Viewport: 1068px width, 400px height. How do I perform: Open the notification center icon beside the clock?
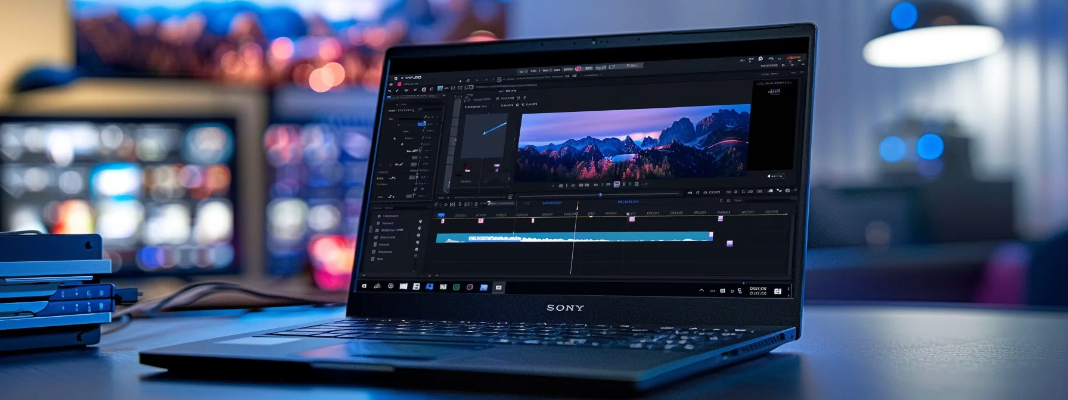tap(777, 291)
